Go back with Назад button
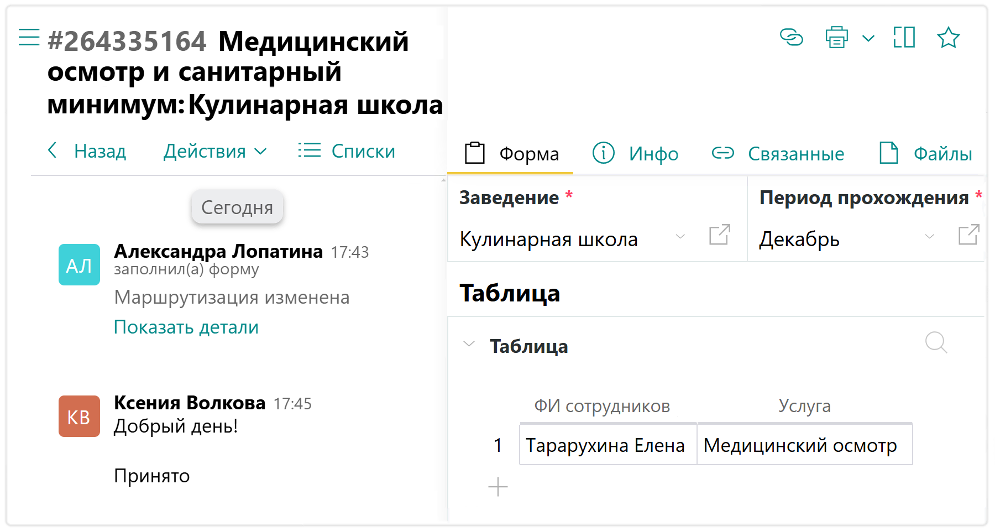Image resolution: width=995 pixels, height=531 pixels. tap(87, 151)
